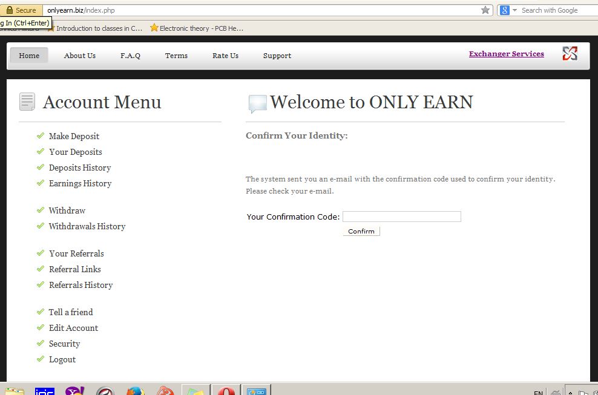Open the Exchanger Services link
The height and width of the screenshot is (395, 598).
pyautogui.click(x=506, y=54)
